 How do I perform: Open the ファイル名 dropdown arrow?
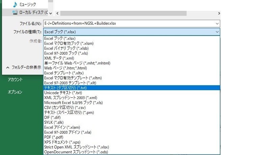click(217, 24)
